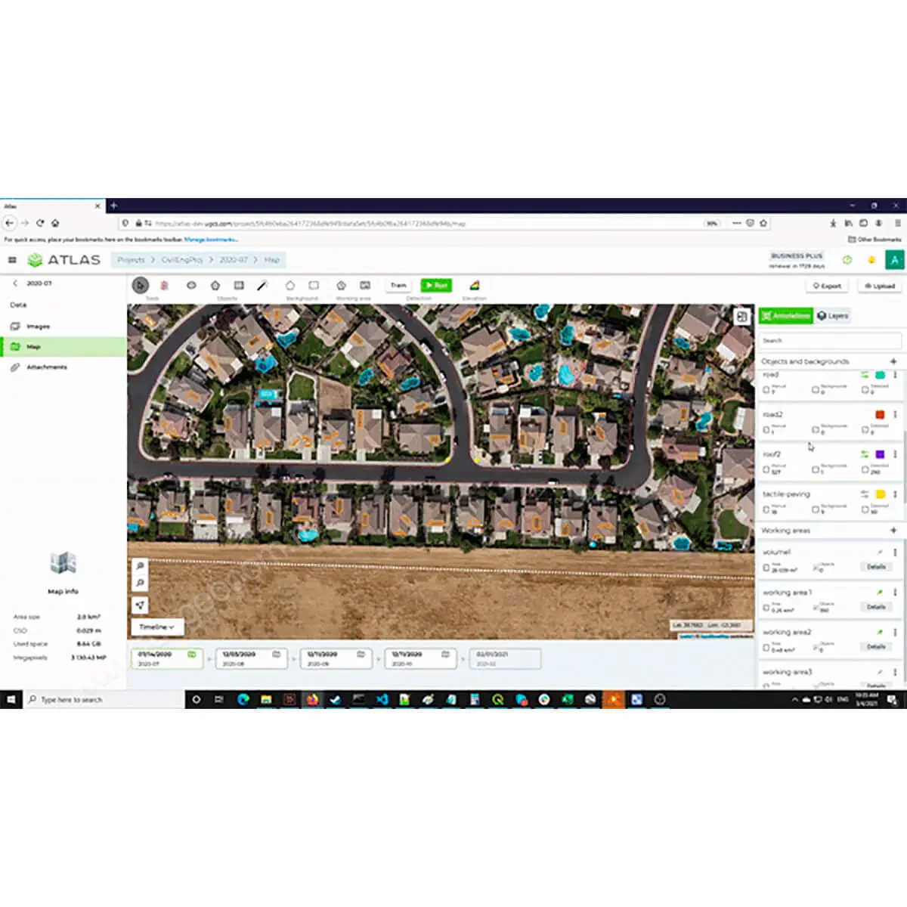Image resolution: width=907 pixels, height=907 pixels.
Task: Select the ellipse object tool
Action: [x=191, y=286]
